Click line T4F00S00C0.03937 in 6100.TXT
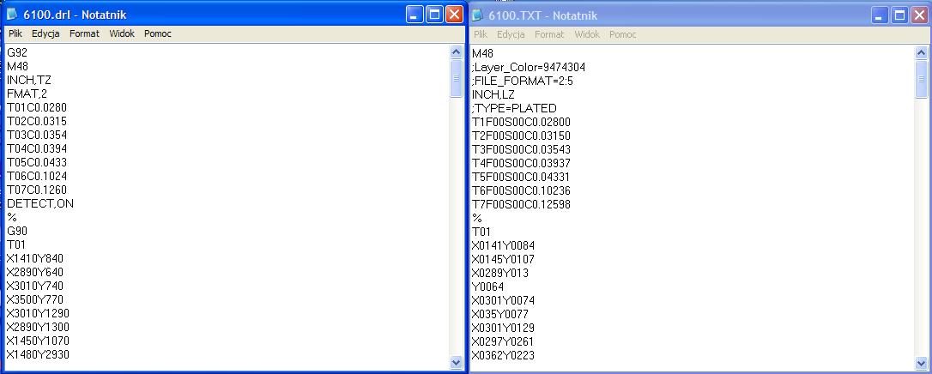The height and width of the screenshot is (374, 932). pyautogui.click(x=521, y=163)
